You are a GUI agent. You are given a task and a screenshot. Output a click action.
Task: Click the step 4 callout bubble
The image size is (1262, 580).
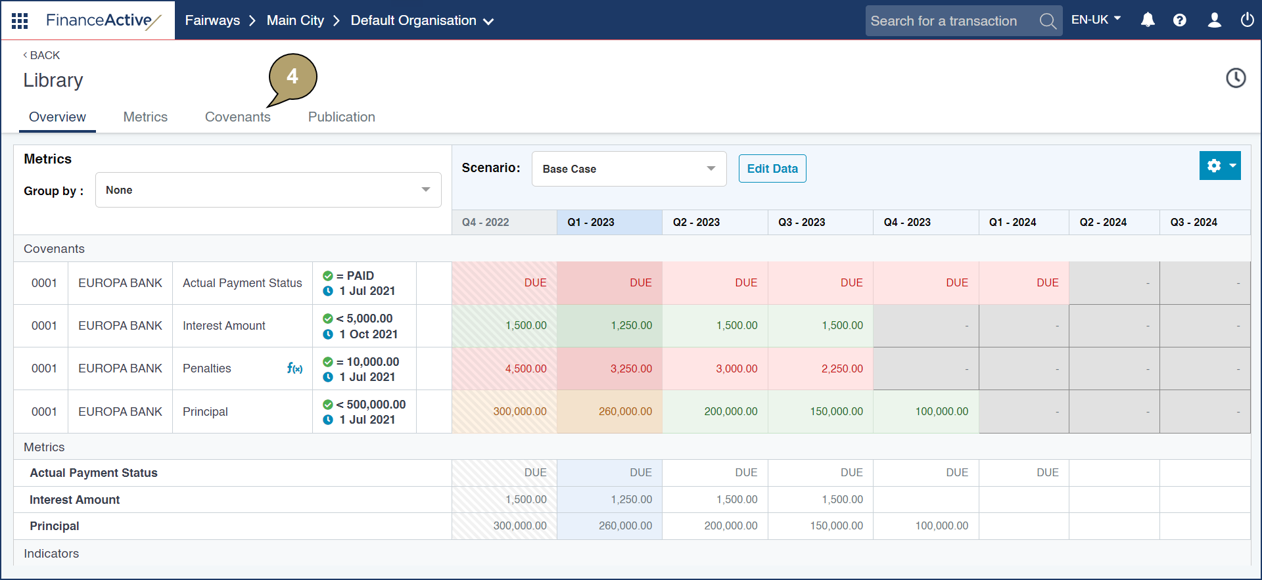pos(292,78)
